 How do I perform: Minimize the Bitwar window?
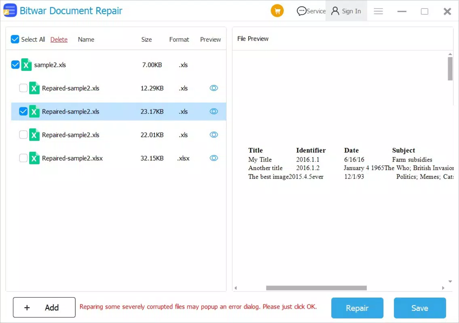point(402,11)
